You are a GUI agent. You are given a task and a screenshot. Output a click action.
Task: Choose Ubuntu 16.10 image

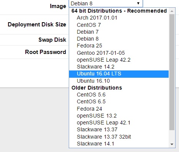coord(119,81)
